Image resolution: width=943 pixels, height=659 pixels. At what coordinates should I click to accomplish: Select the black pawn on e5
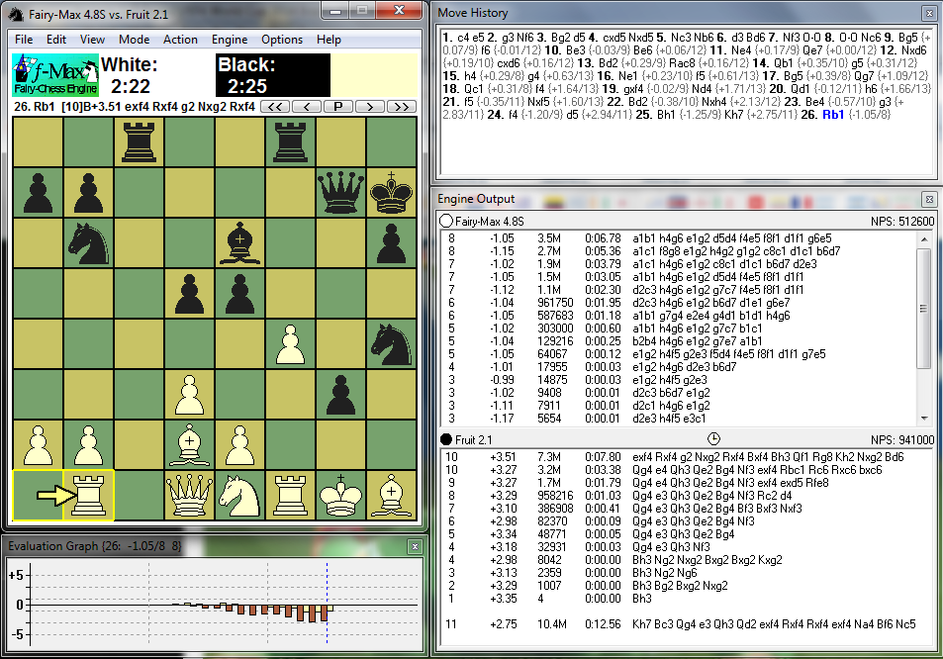pos(240,293)
